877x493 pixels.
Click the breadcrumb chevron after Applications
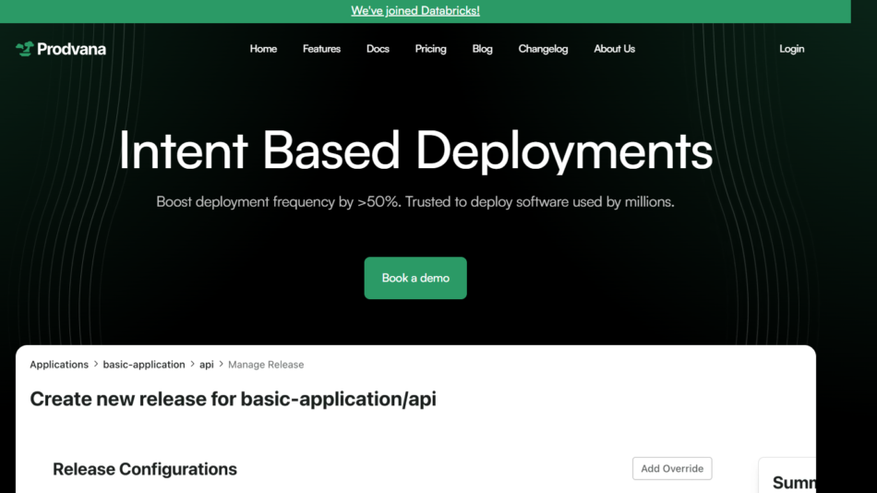(x=96, y=365)
